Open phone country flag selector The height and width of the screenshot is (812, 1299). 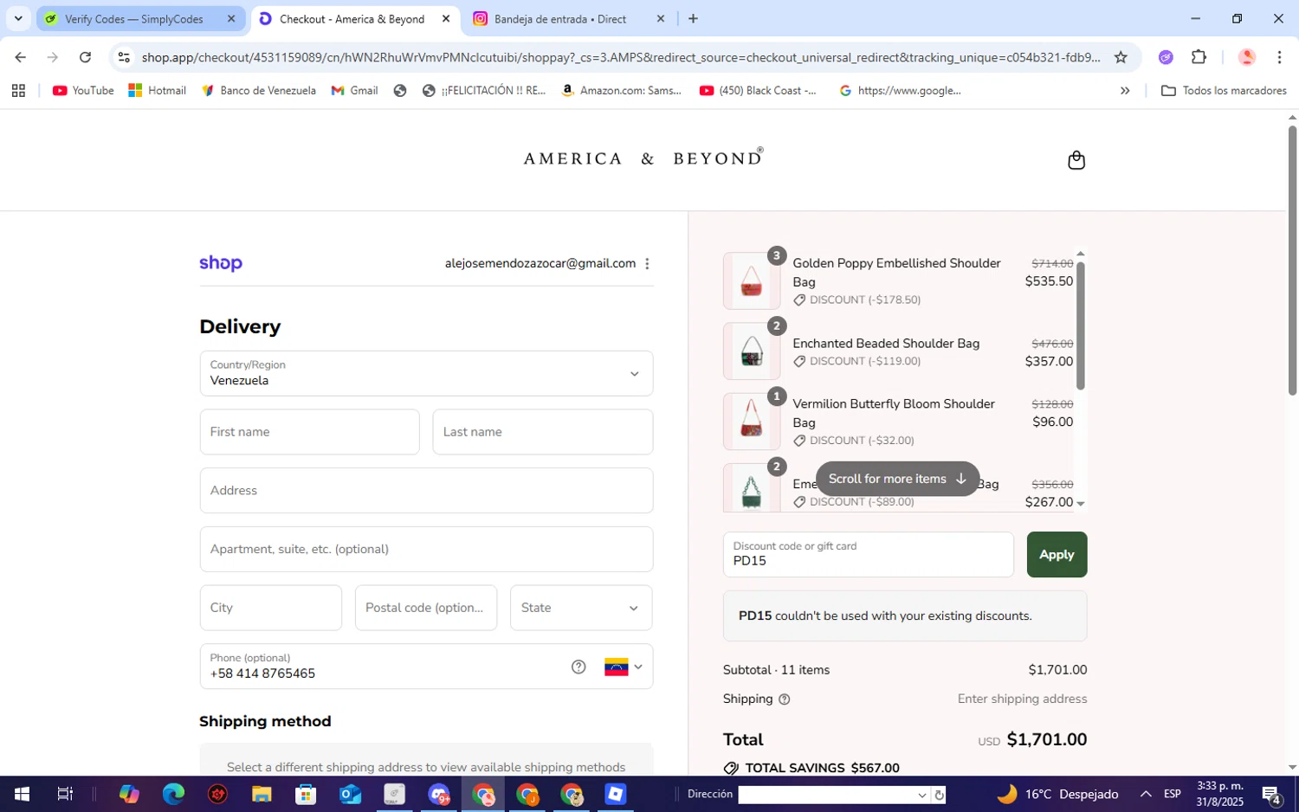624,667
